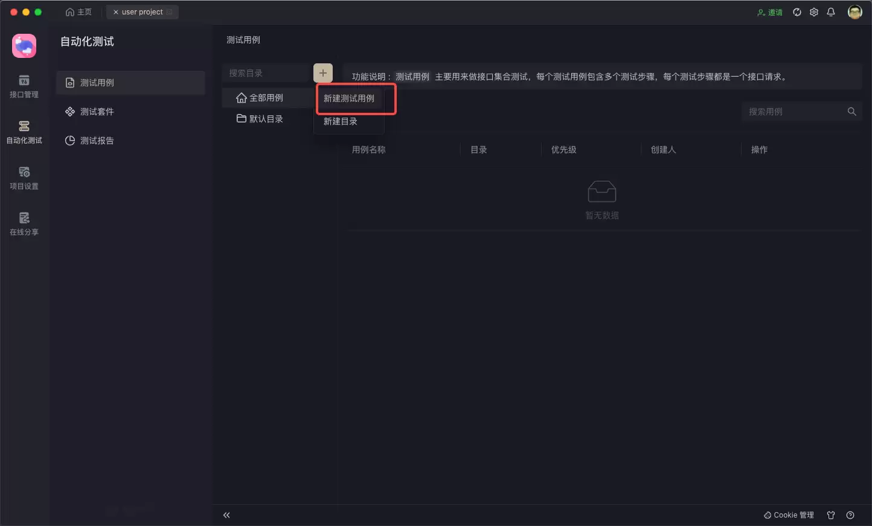Collapse the side panel with the double chevron
Screen dimensions: 872x526
coord(226,515)
